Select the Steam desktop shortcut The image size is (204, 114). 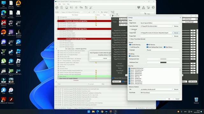[11, 52]
